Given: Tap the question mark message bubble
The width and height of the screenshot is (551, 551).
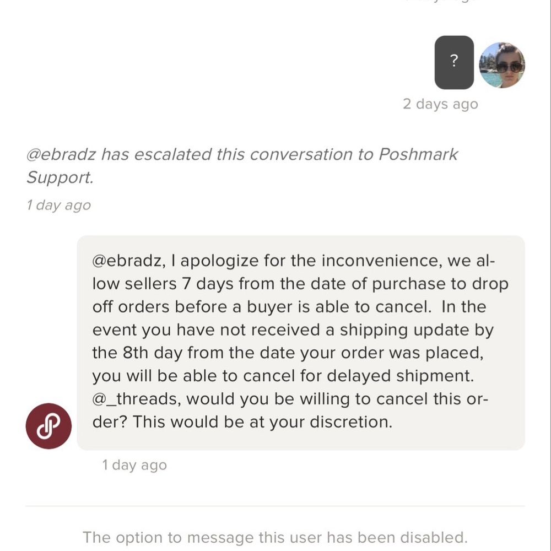Looking at the screenshot, I should 454,62.
